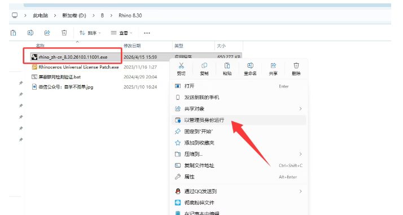Image resolution: width=403 pixels, height=215 pixels.
Task: Sort by 大小 column header
Action: pos(221,46)
